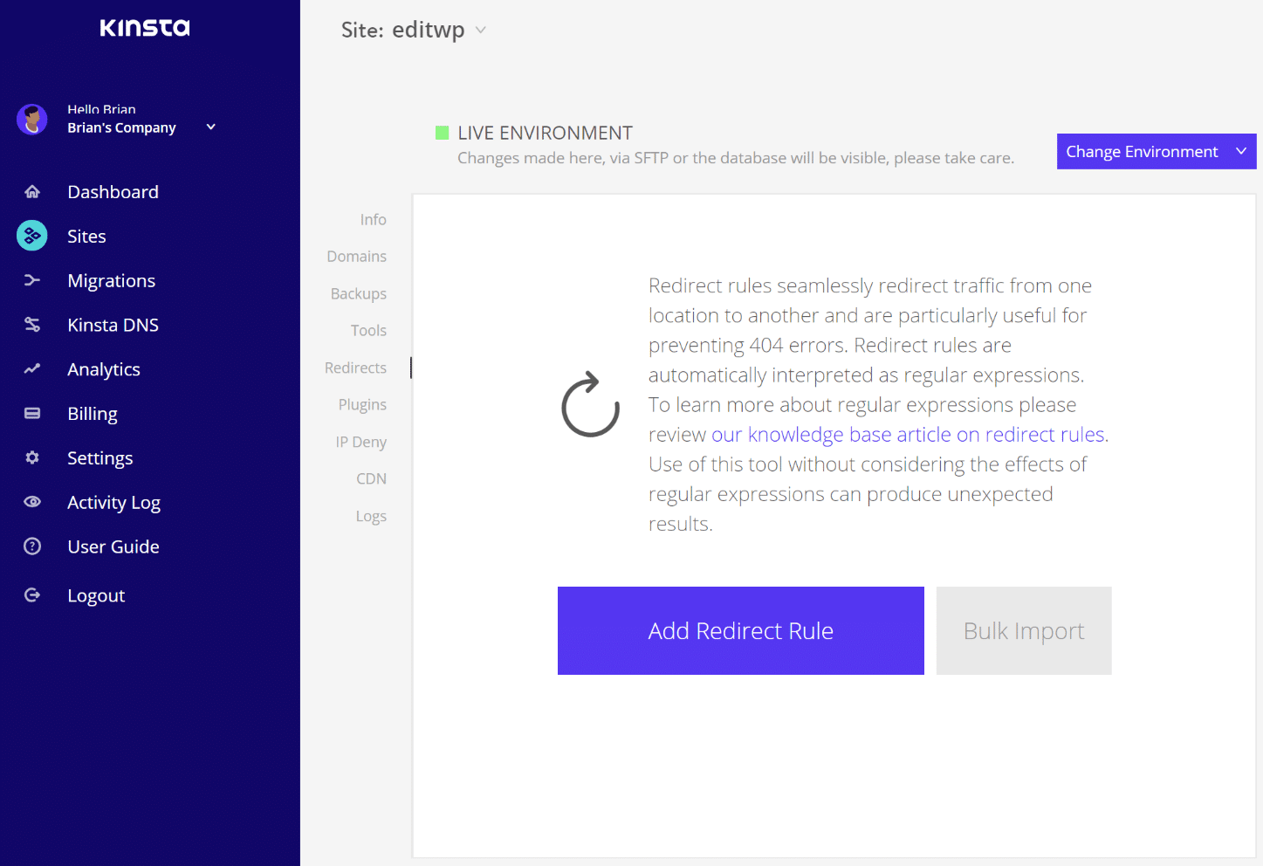The image size is (1263, 866).
Task: Click the Logout icon
Action: (32, 595)
